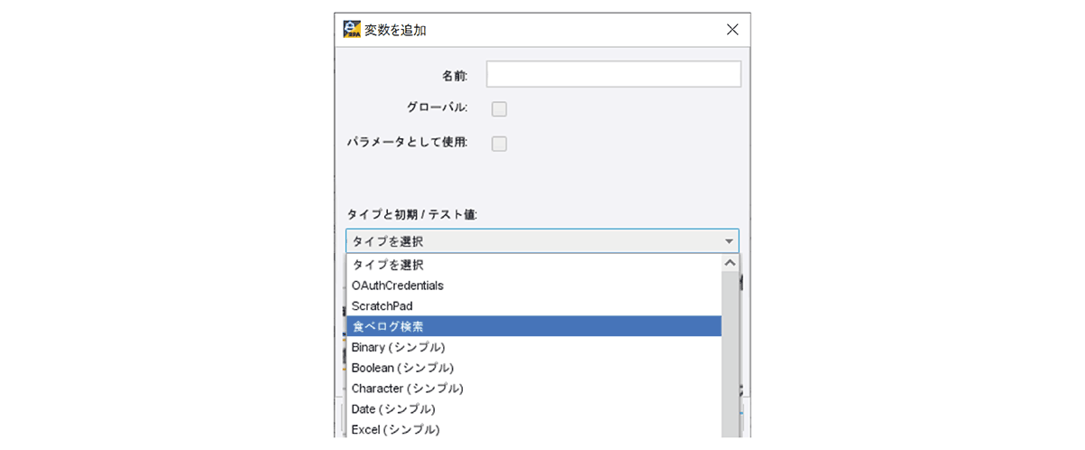Click the name input field
The height and width of the screenshot is (450, 1085).
click(614, 74)
